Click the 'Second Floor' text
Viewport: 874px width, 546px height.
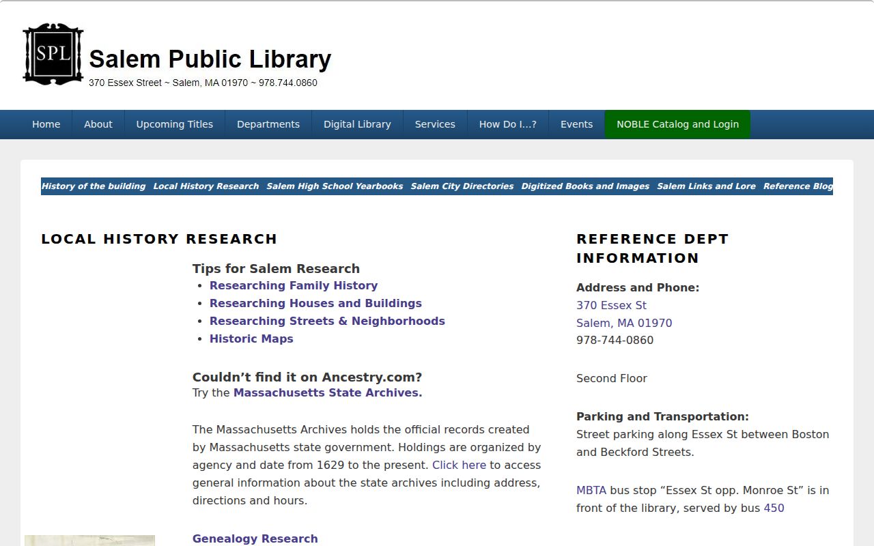pos(612,378)
